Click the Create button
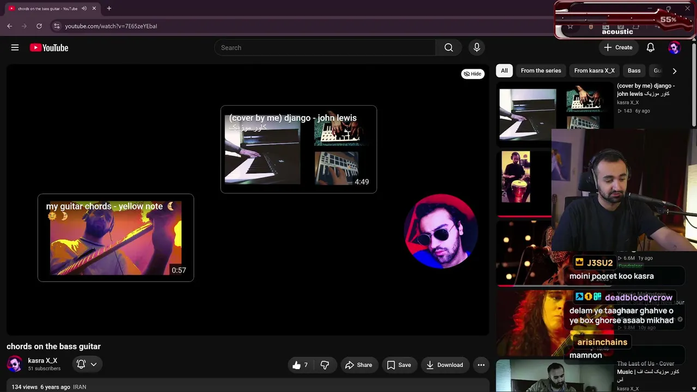 [618, 48]
